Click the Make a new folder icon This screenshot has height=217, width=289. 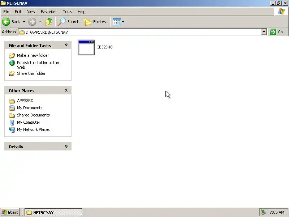point(12,56)
